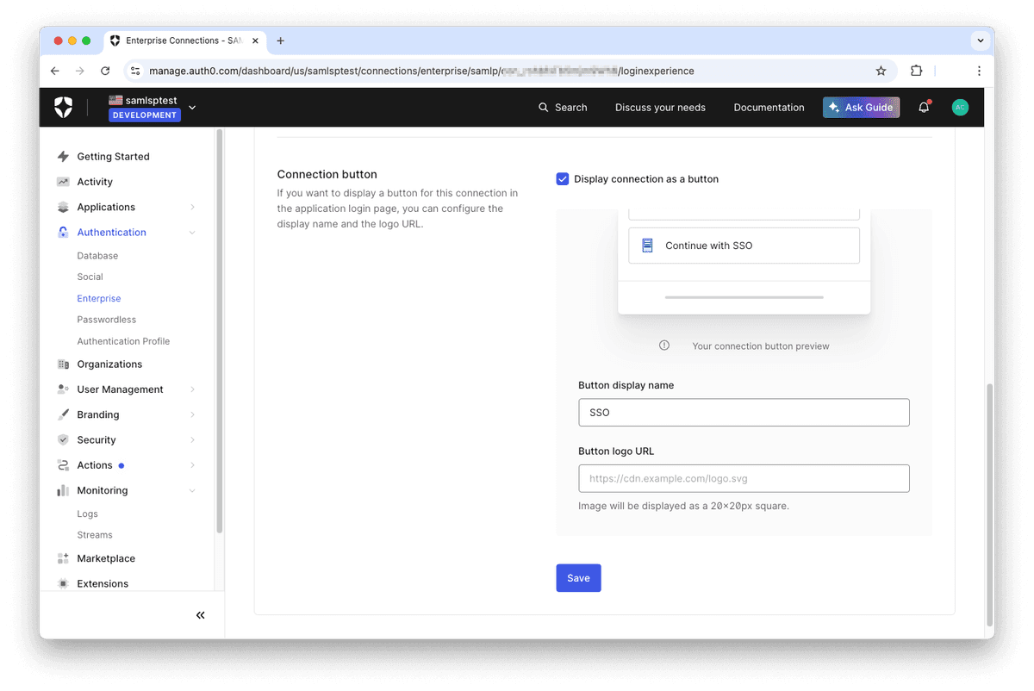Screen dimensions: 1034x691
Task: Bookmark this page with star icon
Action: [881, 71]
